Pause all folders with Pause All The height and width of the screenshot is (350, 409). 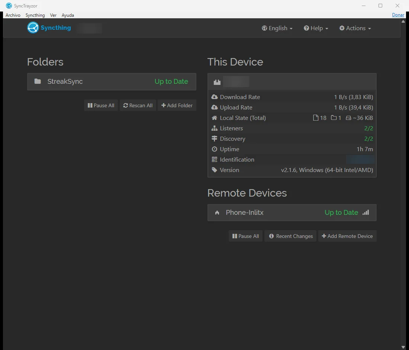pyautogui.click(x=101, y=105)
